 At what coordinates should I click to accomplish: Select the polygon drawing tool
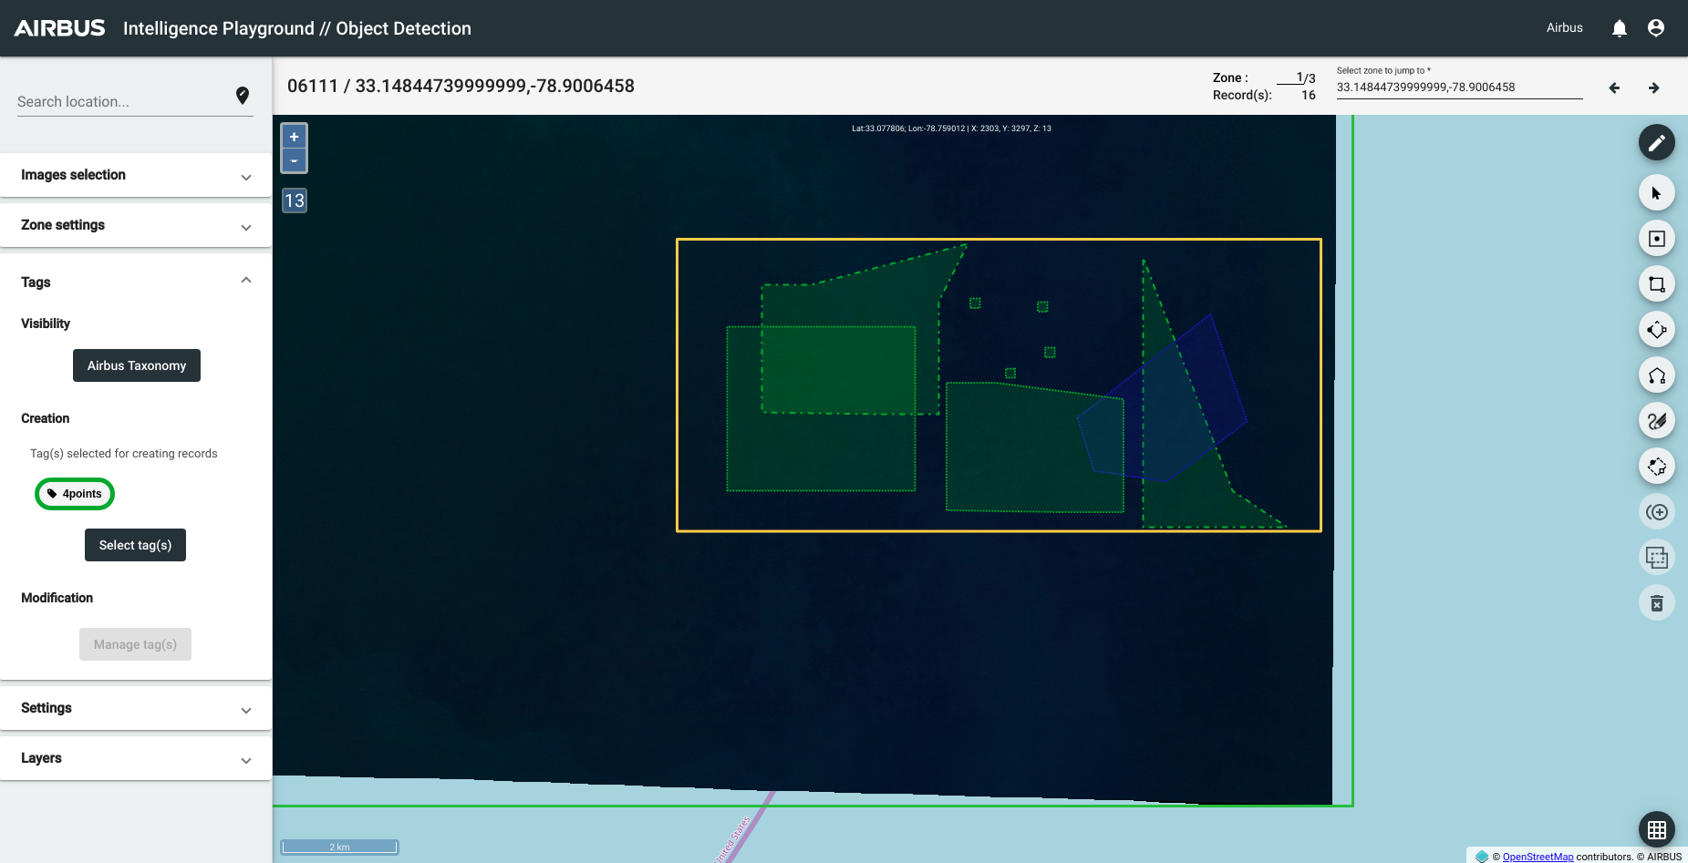tap(1656, 375)
